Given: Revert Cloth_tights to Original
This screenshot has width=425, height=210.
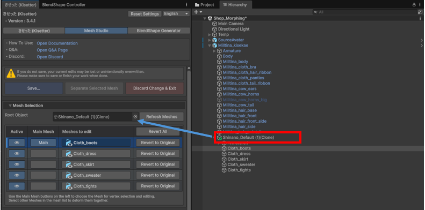Looking at the screenshot, I should tap(158, 186).
